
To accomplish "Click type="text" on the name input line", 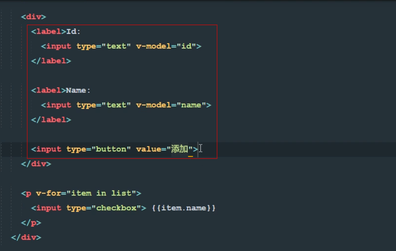I will point(103,105).
